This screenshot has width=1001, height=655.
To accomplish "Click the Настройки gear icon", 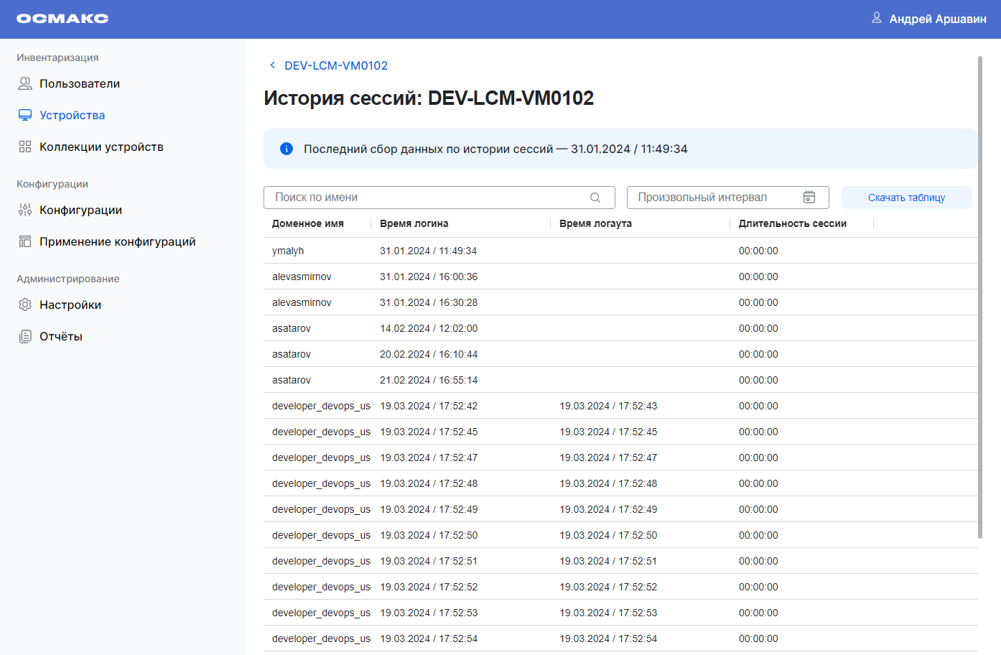I will coord(25,305).
